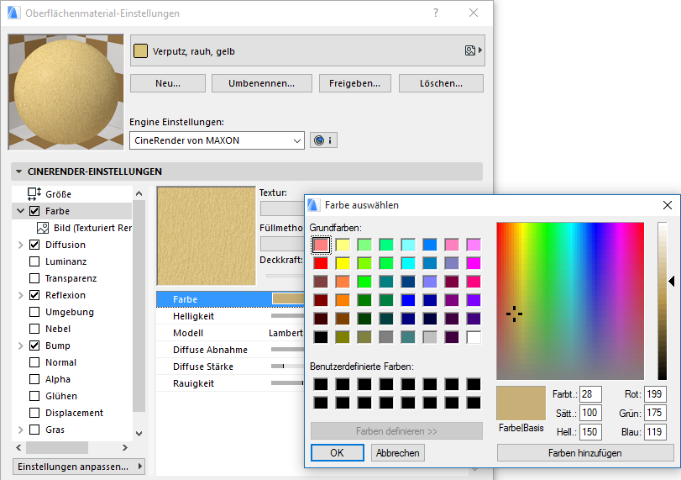Uncheck the Farbe channel checkbox
This screenshot has width=681, height=480.
click(34, 211)
